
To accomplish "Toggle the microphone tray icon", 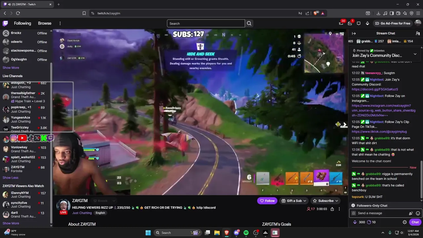I will click(x=390, y=233).
